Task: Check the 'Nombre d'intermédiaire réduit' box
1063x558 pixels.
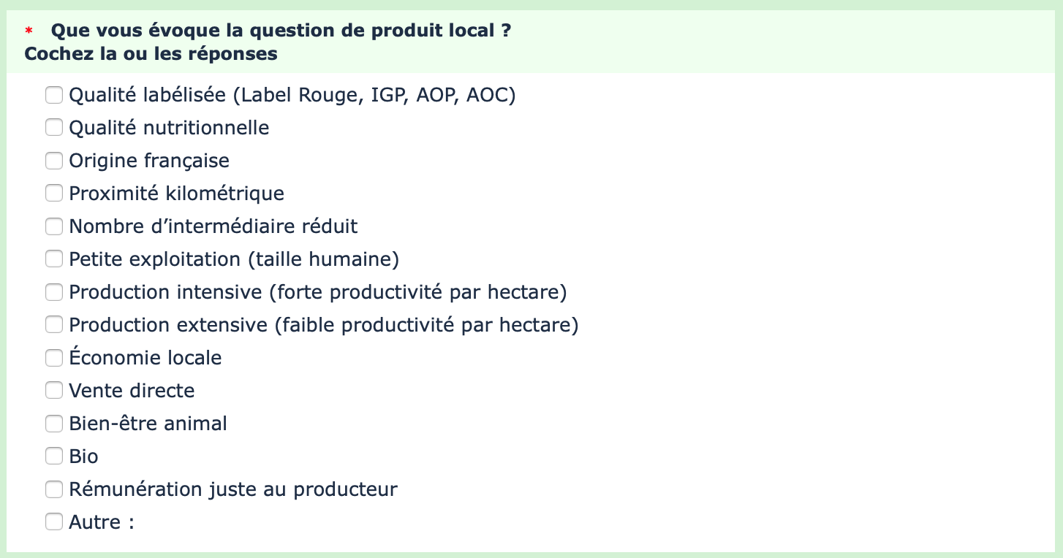Action: [x=54, y=226]
